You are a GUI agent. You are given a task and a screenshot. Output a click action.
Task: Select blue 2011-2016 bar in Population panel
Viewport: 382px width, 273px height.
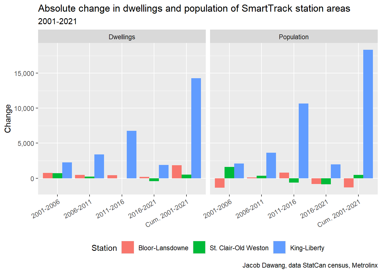point(303,141)
